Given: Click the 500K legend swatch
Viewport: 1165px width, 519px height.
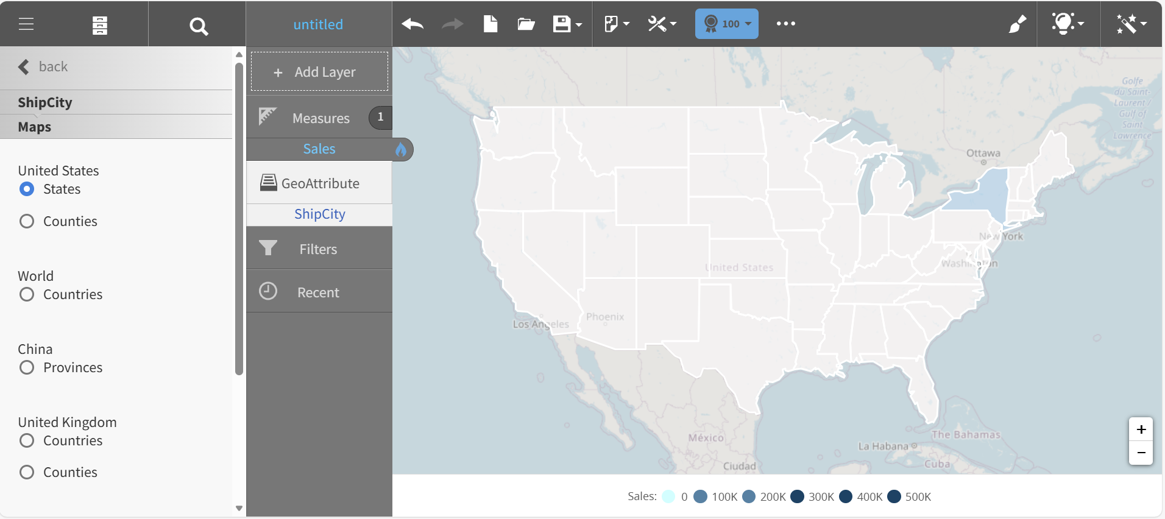Looking at the screenshot, I should pos(894,496).
